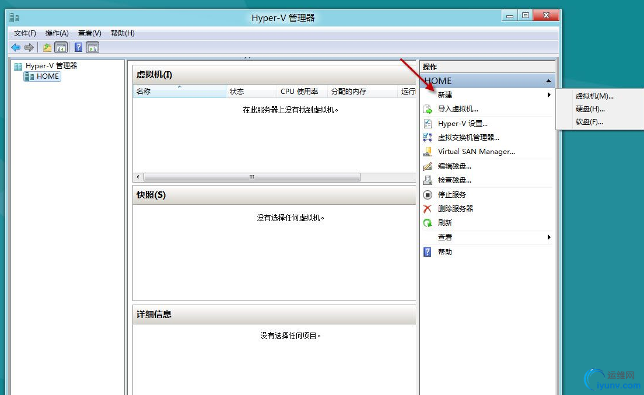Select HOME in the console tree
Viewport: 644px width, 395px height.
click(x=48, y=76)
